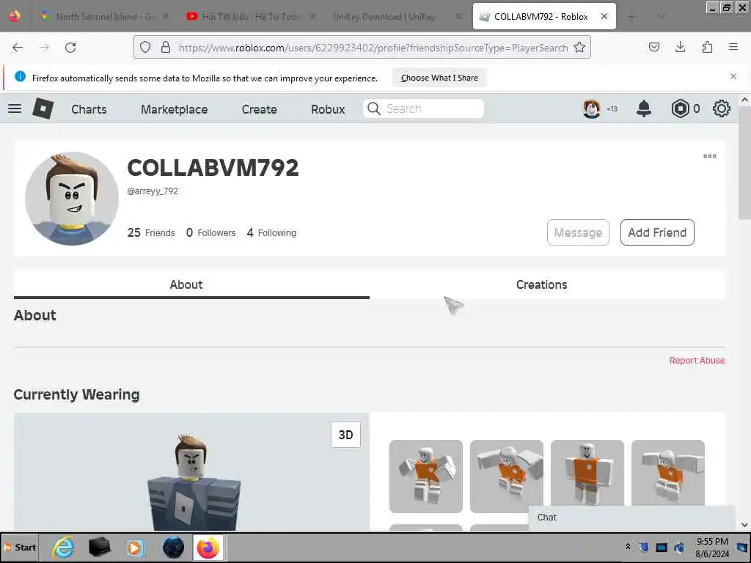The image size is (751, 563).
Task: Go back with the browser back arrow
Action: click(18, 48)
